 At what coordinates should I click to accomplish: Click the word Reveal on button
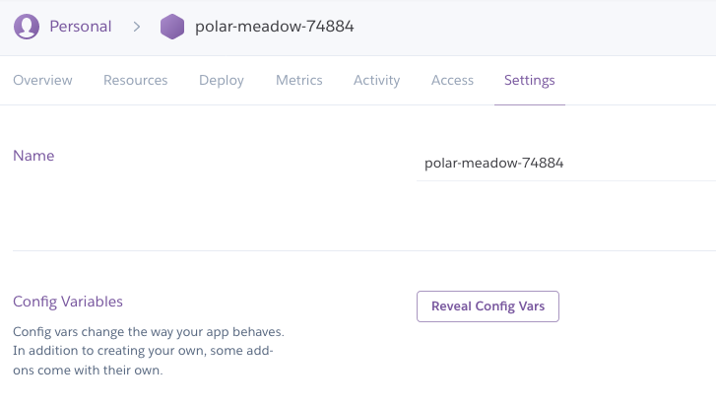(450, 306)
